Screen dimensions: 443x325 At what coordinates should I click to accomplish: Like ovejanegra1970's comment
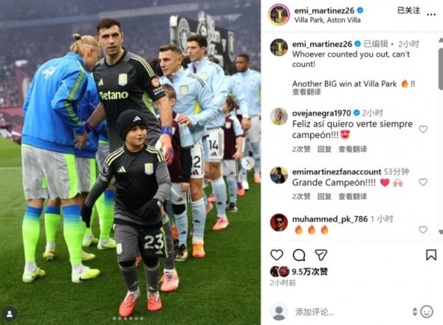coord(423,129)
